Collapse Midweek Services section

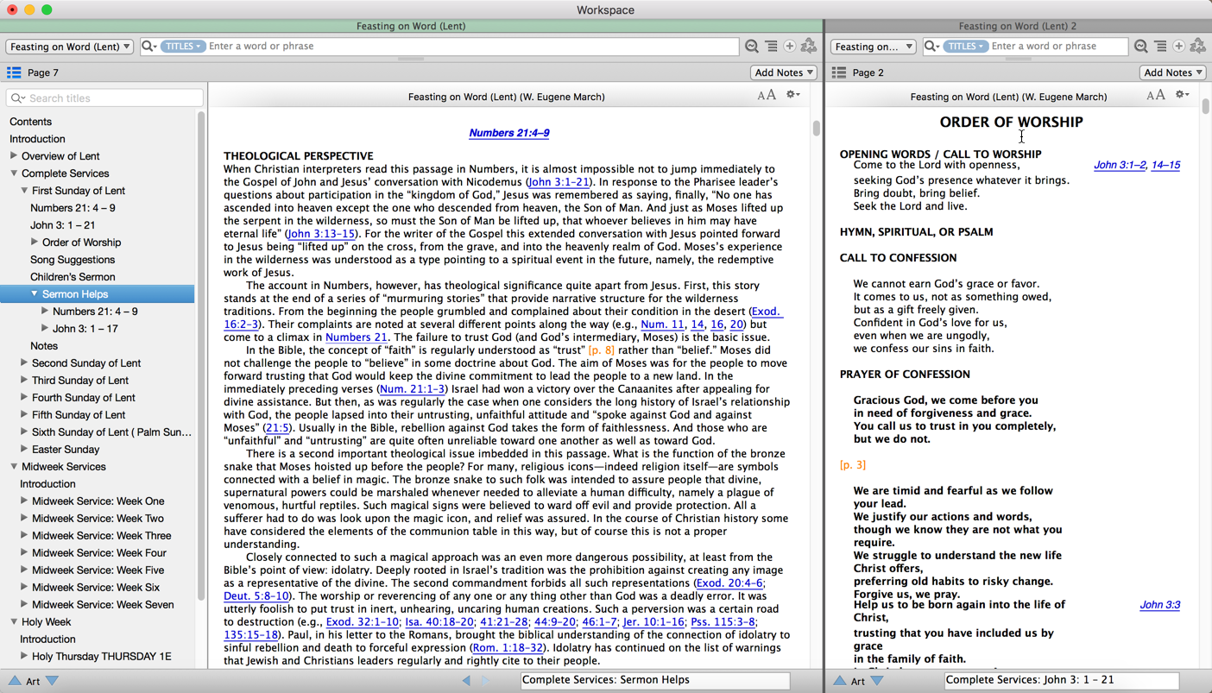coord(14,467)
